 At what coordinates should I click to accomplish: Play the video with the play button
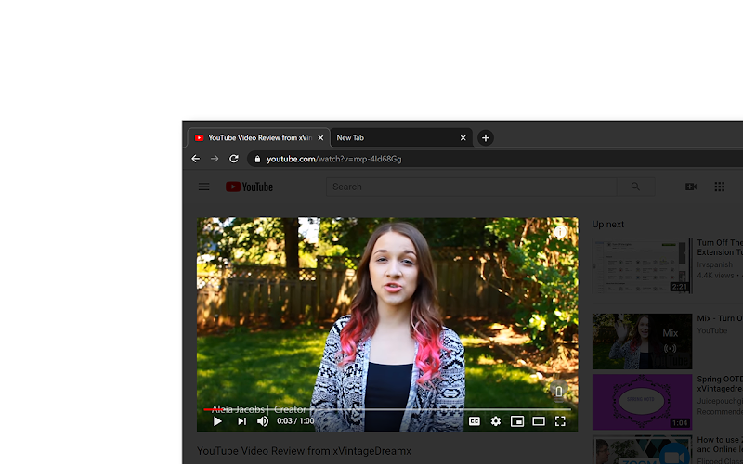point(217,421)
